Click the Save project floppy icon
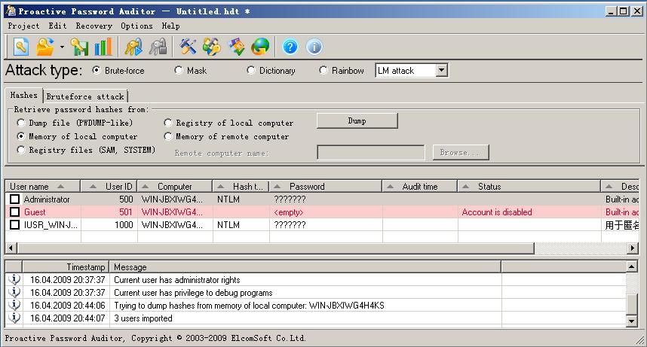647x347 pixels. click(79, 47)
